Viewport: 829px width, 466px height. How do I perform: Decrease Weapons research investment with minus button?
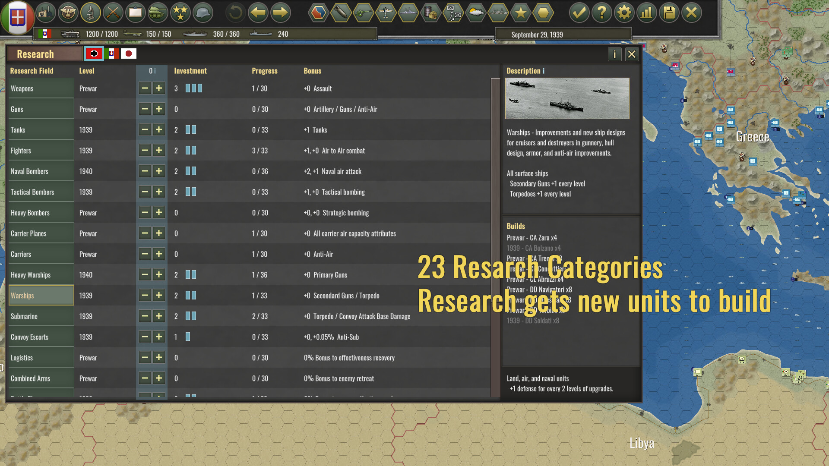tap(145, 88)
